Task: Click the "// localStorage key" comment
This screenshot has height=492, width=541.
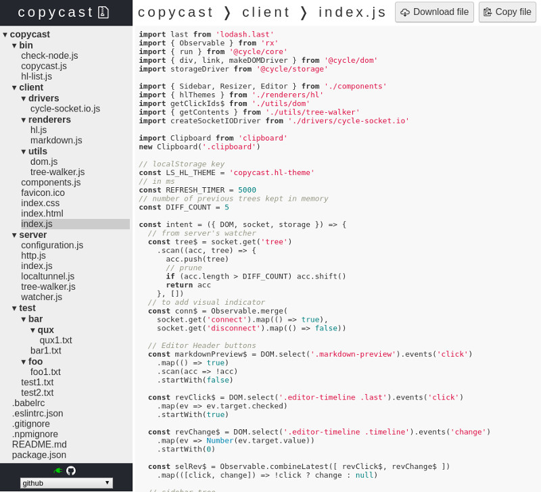Action: pyautogui.click(x=182, y=164)
